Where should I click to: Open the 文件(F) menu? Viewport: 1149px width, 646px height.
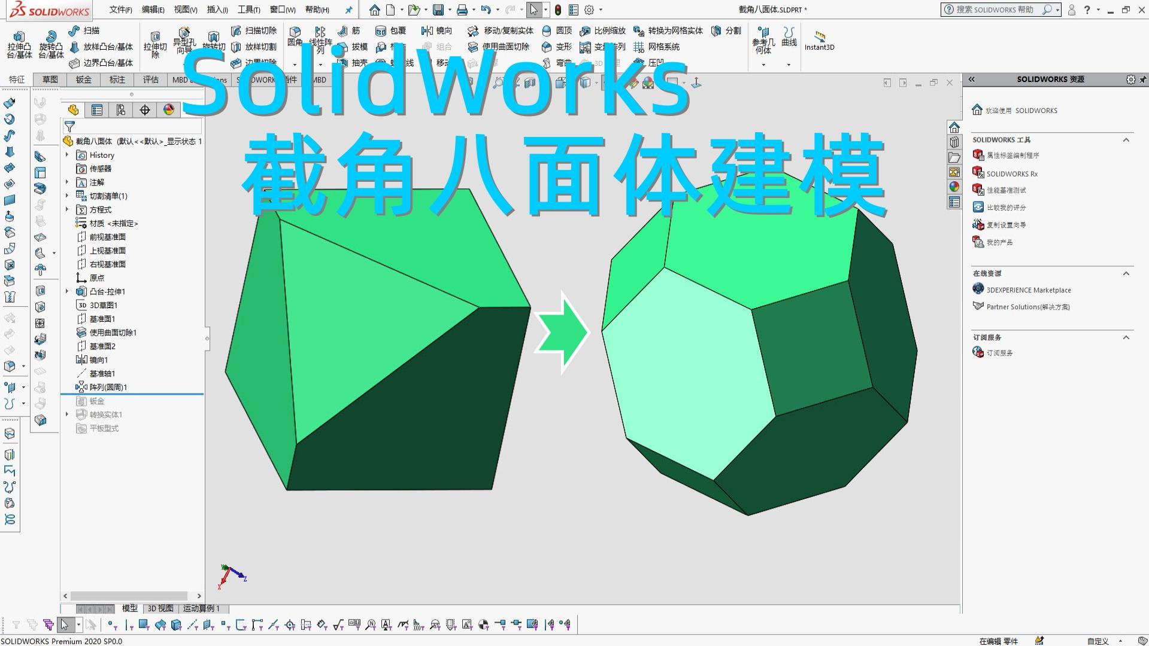pyautogui.click(x=120, y=10)
